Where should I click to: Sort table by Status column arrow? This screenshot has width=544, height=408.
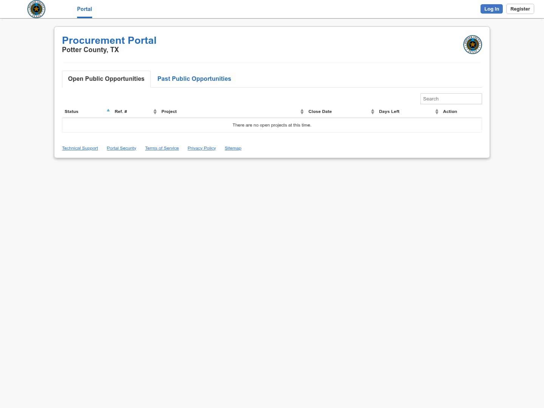pos(108,110)
